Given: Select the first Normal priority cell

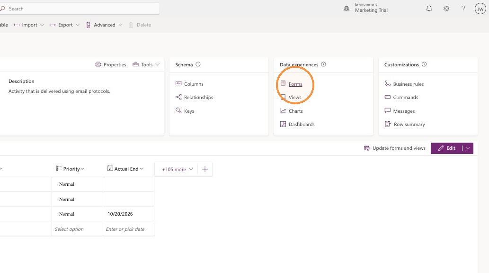Looking at the screenshot, I should [x=77, y=184].
